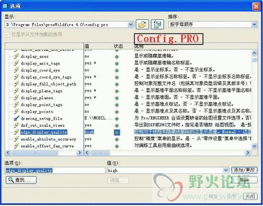Click the 添加/更改 button
Image resolution: width=263 pixels, height=206 pixels.
245,170
